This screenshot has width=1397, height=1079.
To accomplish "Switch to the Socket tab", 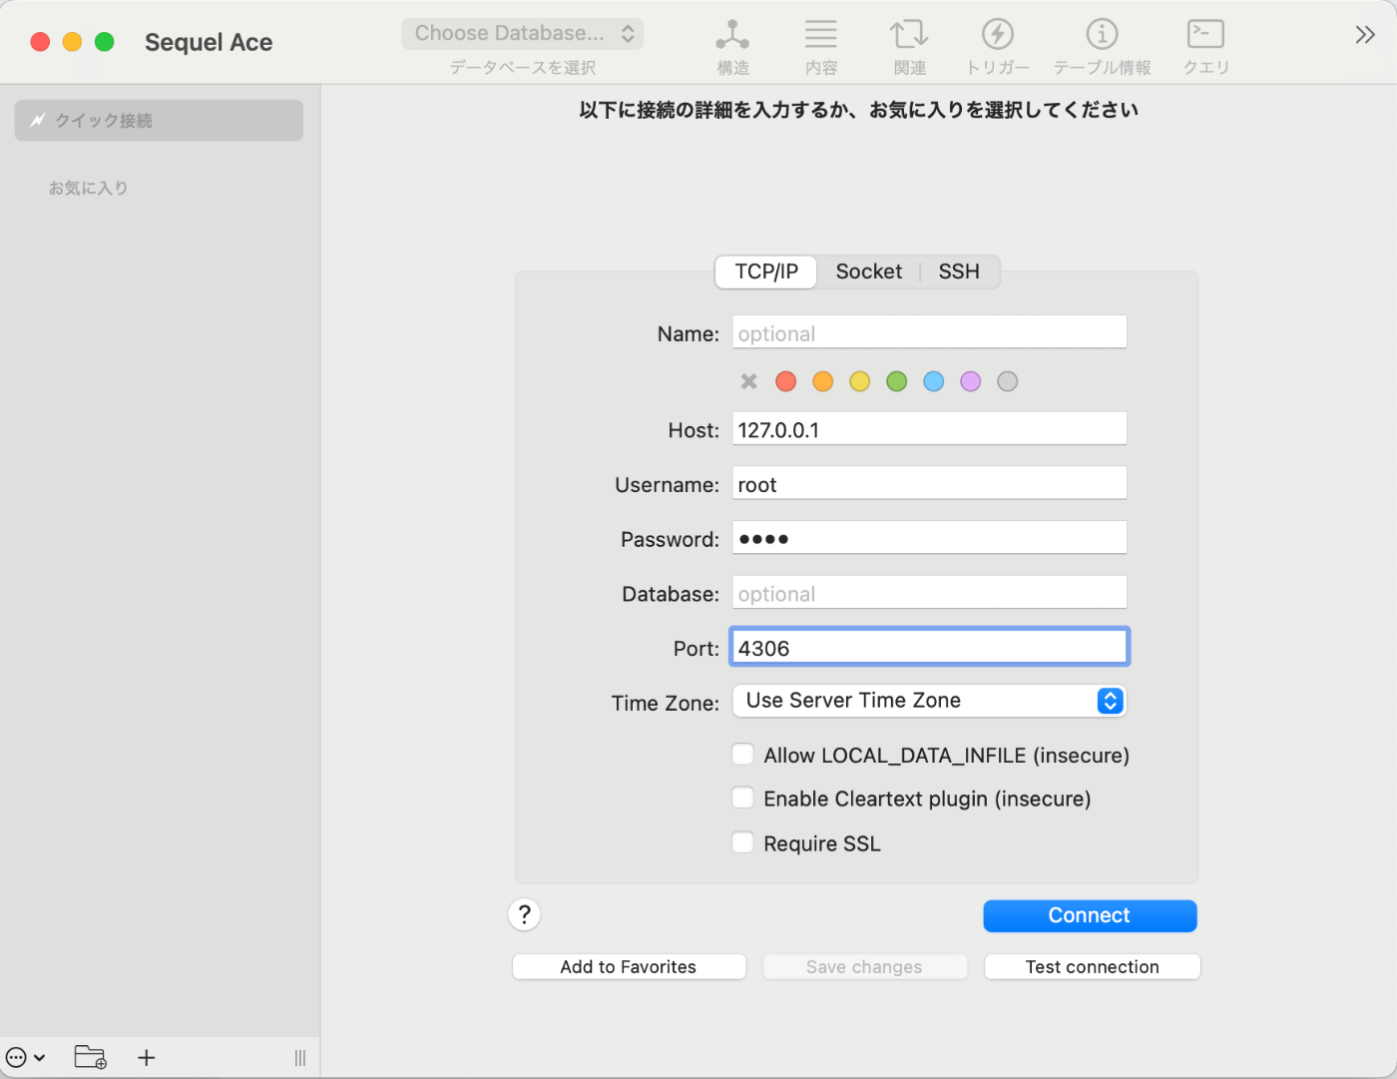I will point(869,271).
